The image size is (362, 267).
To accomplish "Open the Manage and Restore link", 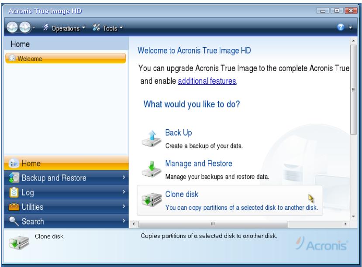I will pyautogui.click(x=199, y=164).
